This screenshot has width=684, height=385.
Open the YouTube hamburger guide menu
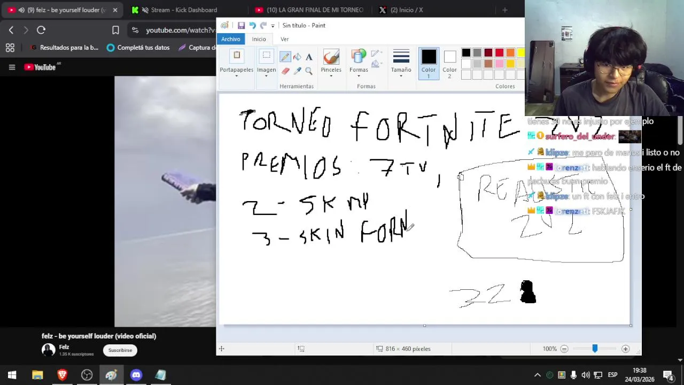pos(12,67)
